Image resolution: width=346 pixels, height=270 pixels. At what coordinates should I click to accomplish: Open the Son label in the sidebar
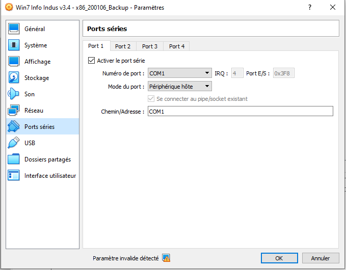point(30,94)
